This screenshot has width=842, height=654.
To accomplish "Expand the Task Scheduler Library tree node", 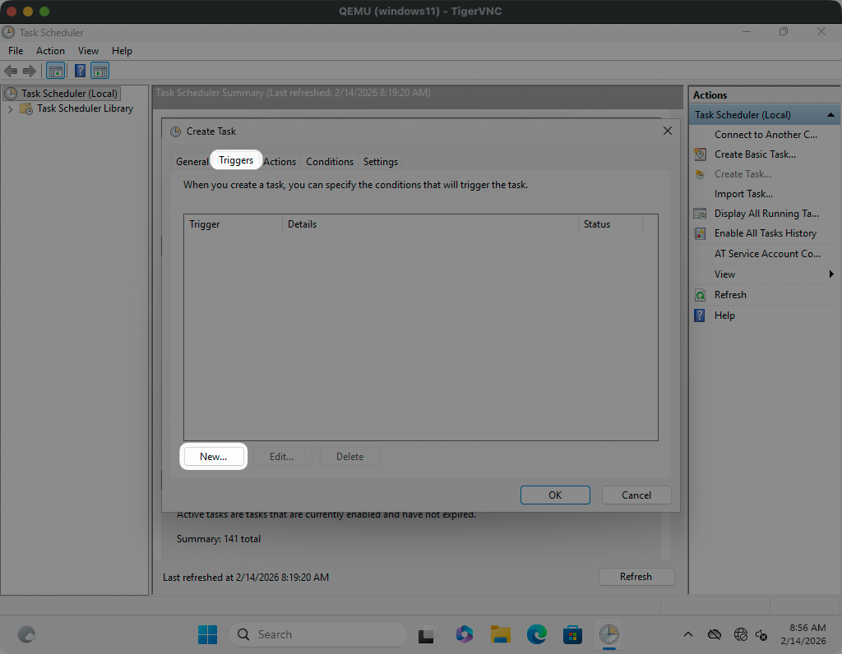I will pyautogui.click(x=10, y=108).
